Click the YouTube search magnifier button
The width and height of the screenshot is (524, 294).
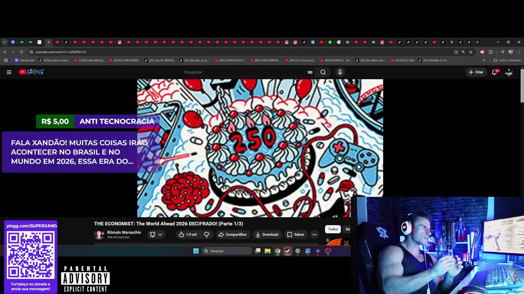tap(323, 72)
